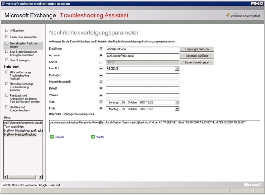This screenshot has width=265, height=195.
Task: Click the Zurück link text
Action: tap(60, 137)
